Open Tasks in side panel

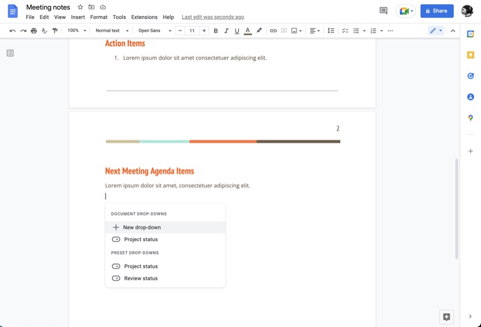point(471,76)
